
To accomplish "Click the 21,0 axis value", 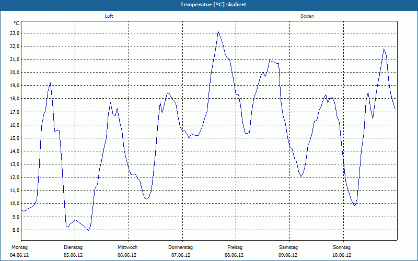I will click(x=15, y=60).
